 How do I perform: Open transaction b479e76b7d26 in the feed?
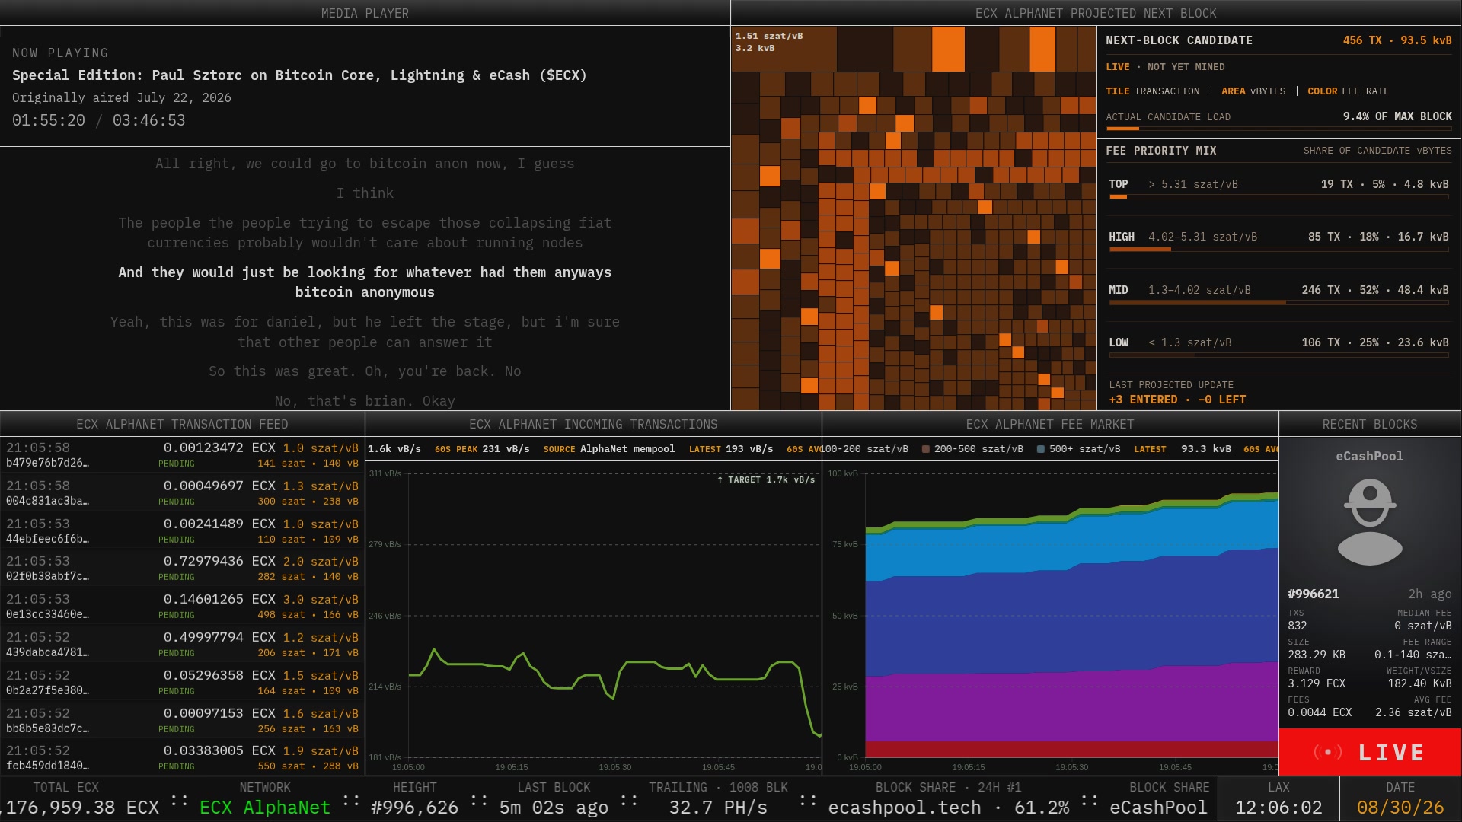click(x=183, y=454)
